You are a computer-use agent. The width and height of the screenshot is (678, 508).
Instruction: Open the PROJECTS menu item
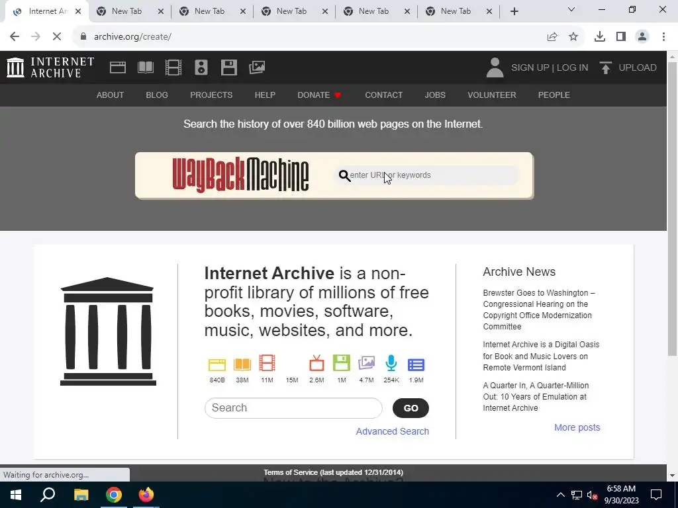211,95
